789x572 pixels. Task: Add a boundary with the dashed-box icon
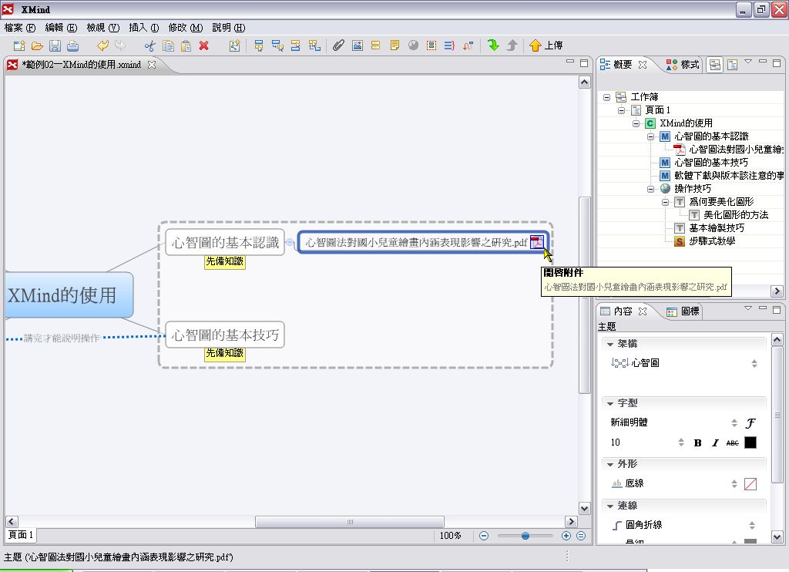(431, 45)
